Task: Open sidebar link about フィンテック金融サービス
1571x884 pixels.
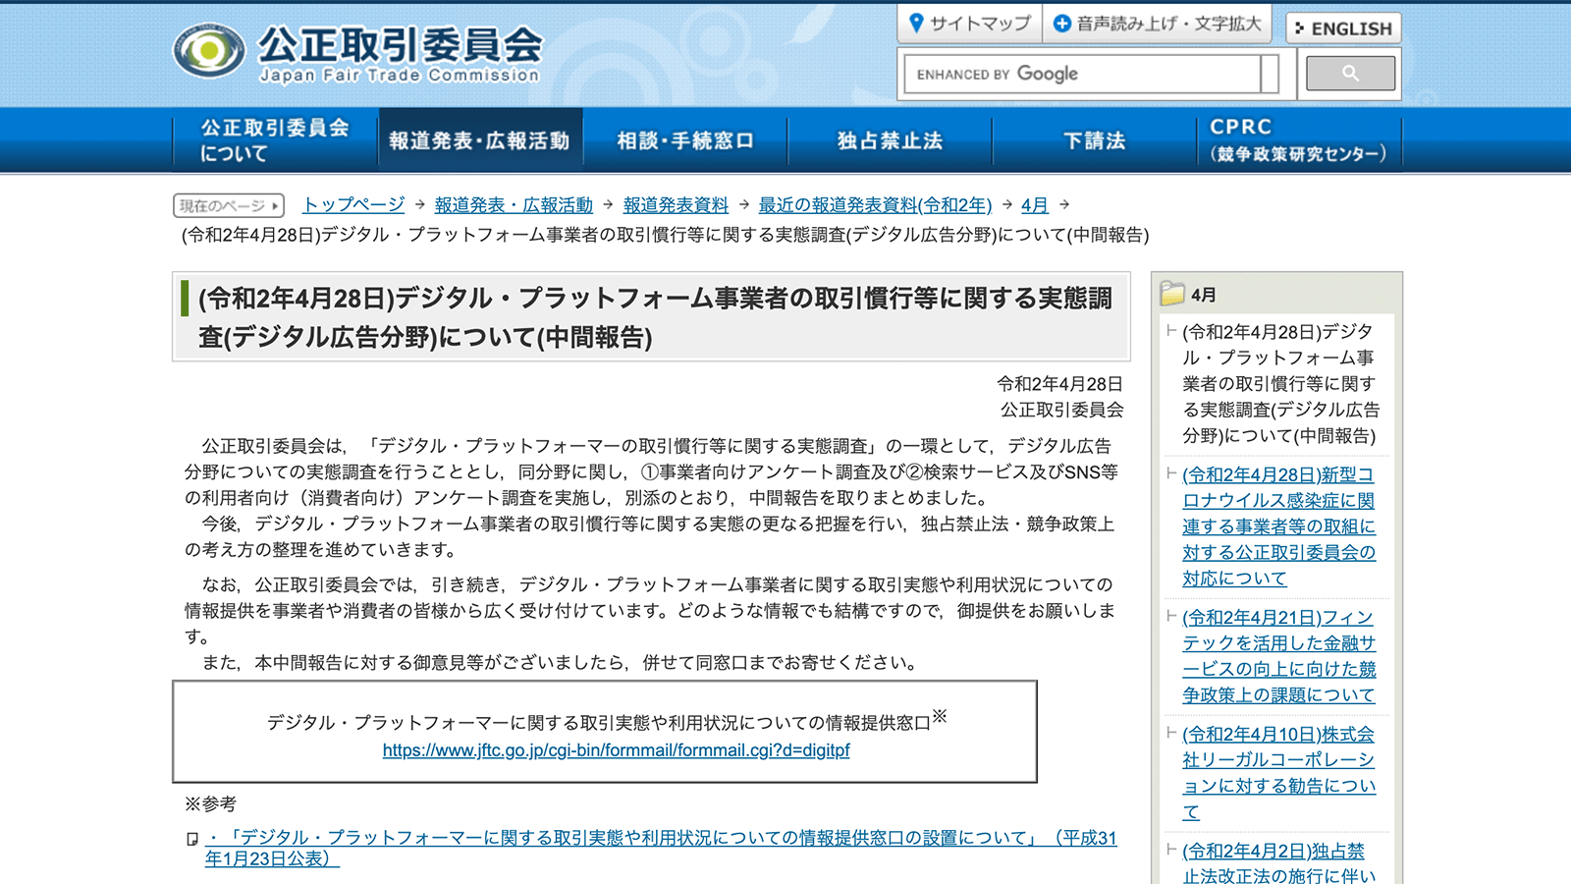Action: pos(1277,656)
